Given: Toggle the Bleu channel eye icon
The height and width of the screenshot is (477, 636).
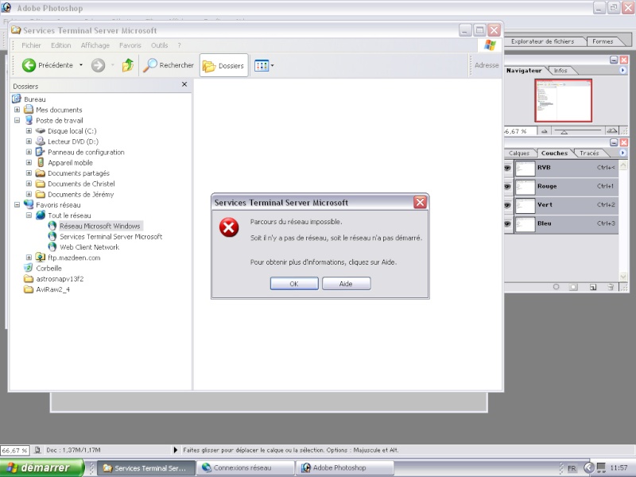Looking at the screenshot, I should [x=507, y=223].
